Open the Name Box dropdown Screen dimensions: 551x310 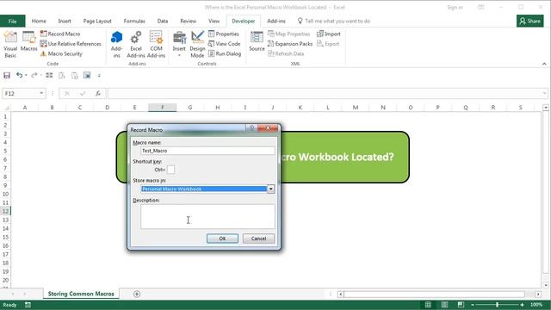[41, 93]
